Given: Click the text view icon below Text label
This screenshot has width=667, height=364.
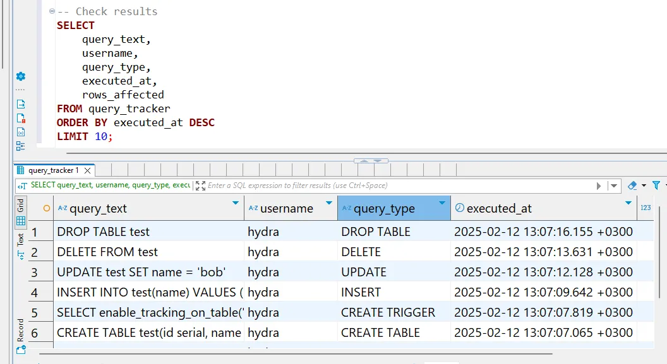Looking at the screenshot, I should [x=21, y=255].
